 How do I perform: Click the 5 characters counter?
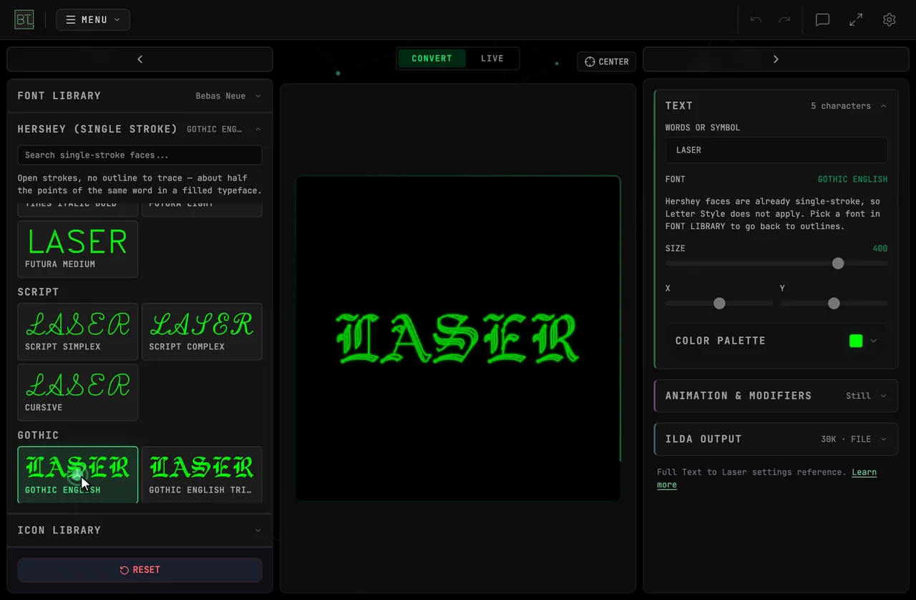tap(841, 106)
